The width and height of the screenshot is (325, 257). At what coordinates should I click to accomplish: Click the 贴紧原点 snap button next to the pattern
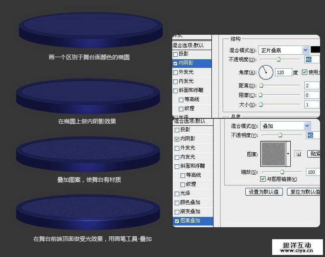point(313,154)
